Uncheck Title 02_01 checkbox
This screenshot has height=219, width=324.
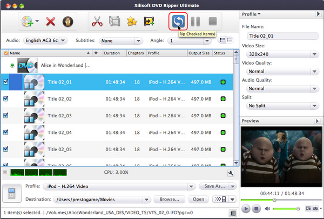point(5,82)
